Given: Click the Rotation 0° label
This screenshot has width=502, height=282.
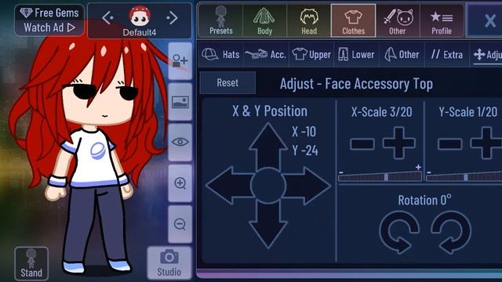Looking at the screenshot, I should click(425, 201).
